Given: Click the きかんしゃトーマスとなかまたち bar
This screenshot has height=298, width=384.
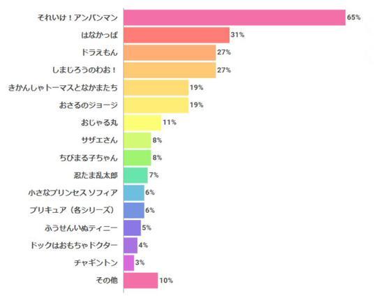Looking at the screenshot, I should tap(156, 87).
